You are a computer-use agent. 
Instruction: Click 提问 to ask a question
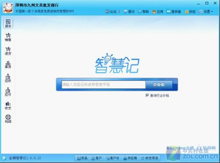pos(129,11)
